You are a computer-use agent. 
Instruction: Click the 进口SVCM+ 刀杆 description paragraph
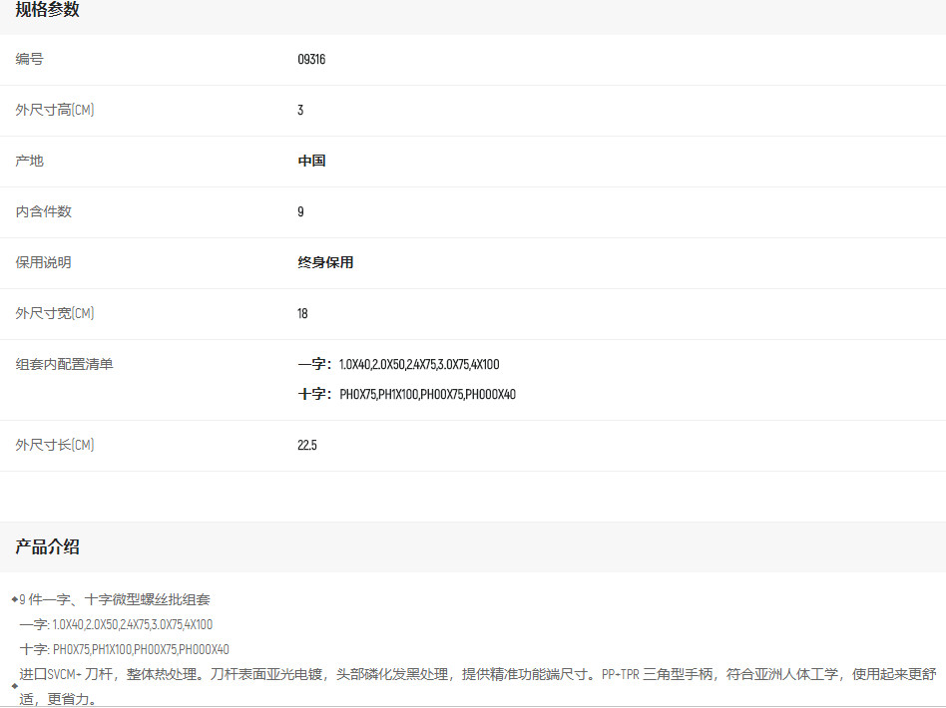479,674
